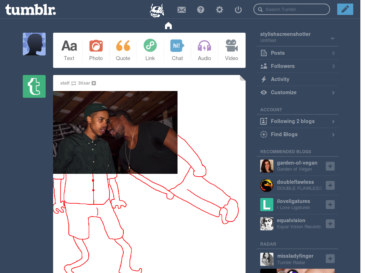Follow the 3lixar blog

click(94, 83)
